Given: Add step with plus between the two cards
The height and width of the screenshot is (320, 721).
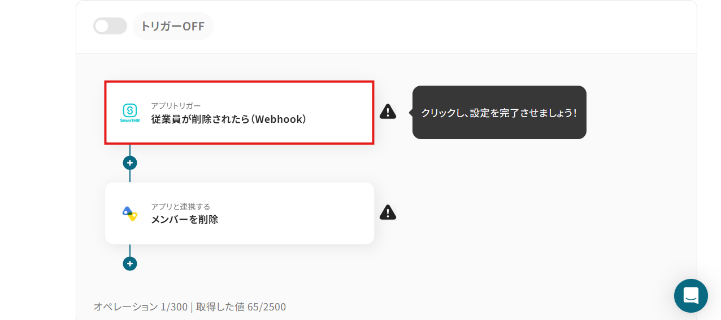Looking at the screenshot, I should point(130,163).
